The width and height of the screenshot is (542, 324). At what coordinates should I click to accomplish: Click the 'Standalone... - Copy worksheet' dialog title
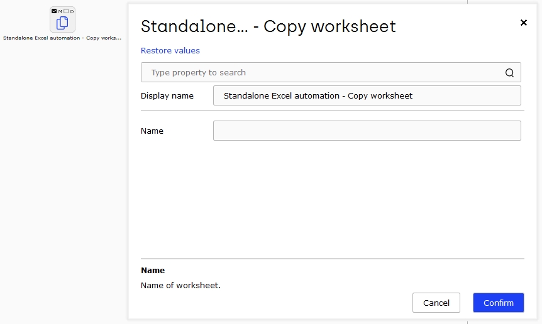click(x=268, y=26)
